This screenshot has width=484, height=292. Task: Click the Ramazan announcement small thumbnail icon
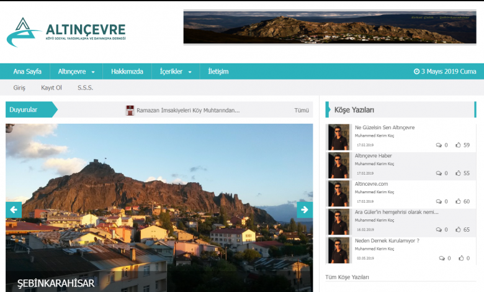[130, 110]
